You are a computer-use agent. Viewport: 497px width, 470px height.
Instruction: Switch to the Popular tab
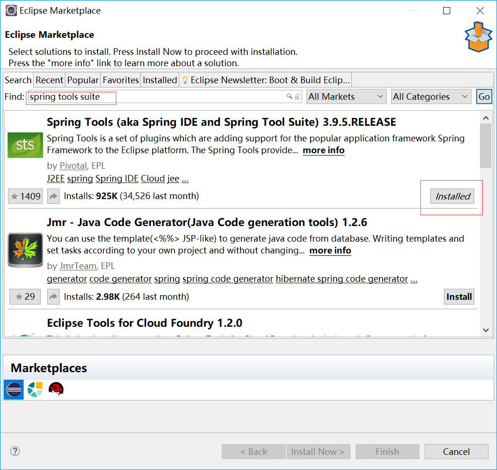pyautogui.click(x=83, y=80)
